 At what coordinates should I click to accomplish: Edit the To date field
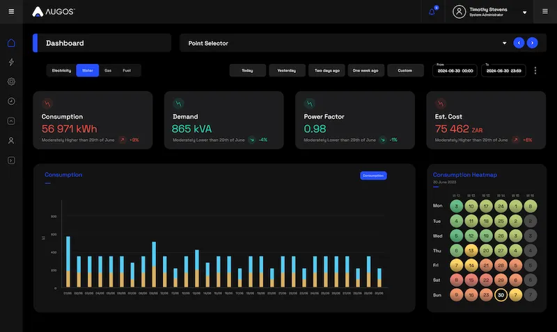coord(503,70)
